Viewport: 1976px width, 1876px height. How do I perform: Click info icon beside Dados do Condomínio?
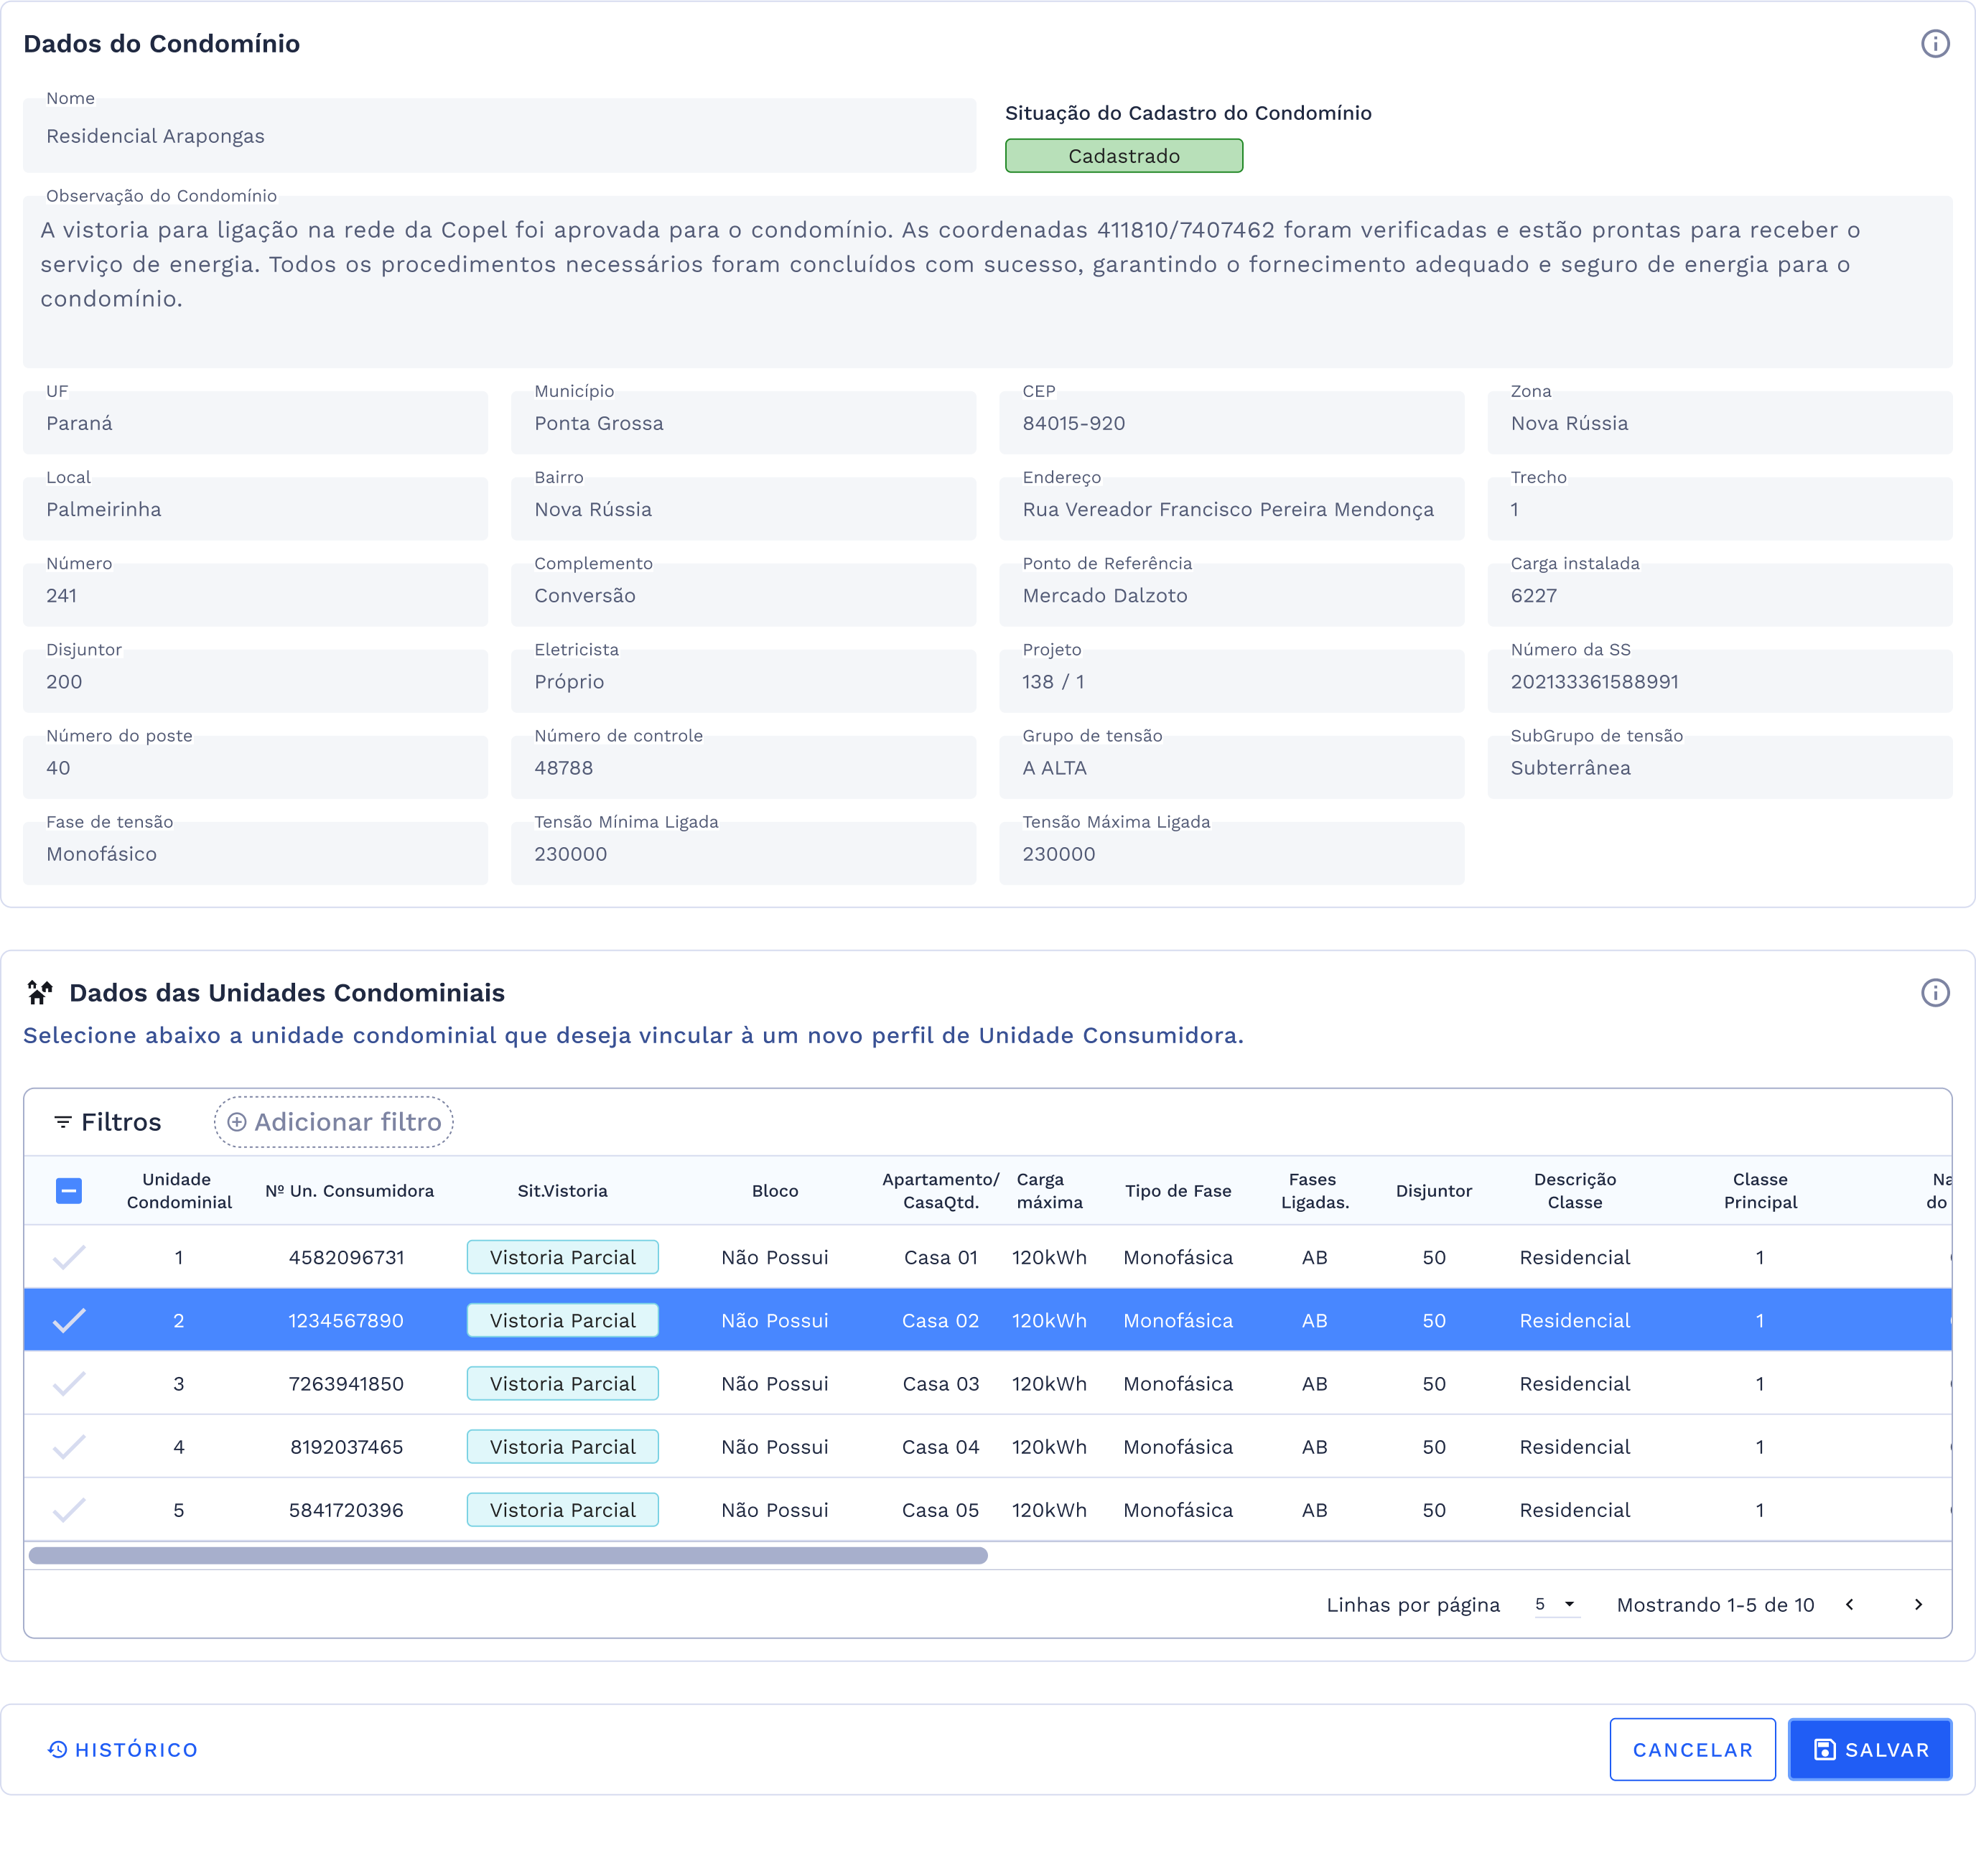click(x=1934, y=44)
